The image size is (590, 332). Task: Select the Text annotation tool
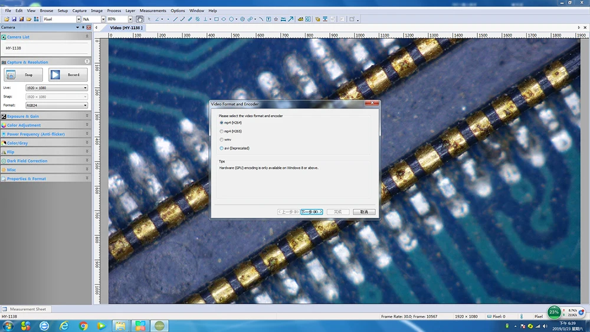[x=268, y=19]
